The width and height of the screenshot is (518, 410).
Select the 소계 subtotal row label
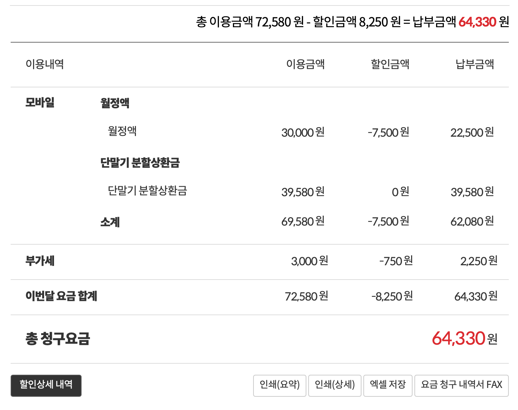pos(110,222)
